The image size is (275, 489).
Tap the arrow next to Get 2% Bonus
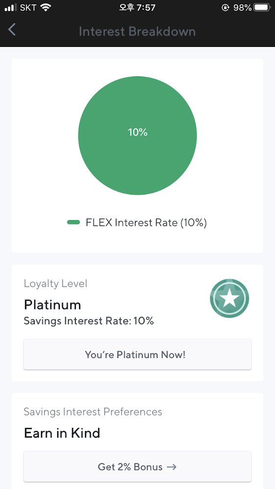pyautogui.click(x=172, y=467)
